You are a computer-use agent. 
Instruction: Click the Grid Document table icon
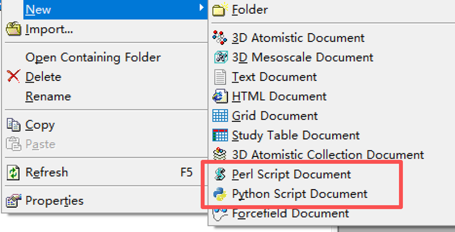tap(220, 116)
